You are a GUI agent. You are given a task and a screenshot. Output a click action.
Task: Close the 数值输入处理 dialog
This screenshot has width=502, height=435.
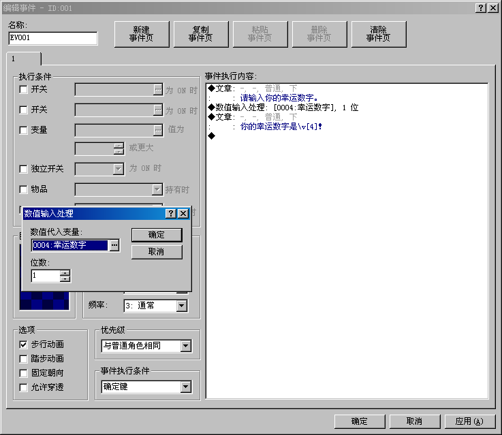click(183, 213)
